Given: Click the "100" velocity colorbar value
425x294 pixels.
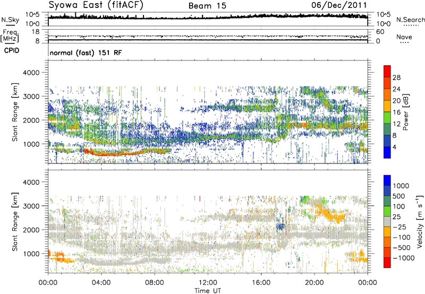Looking at the screenshot, I should (399, 206).
